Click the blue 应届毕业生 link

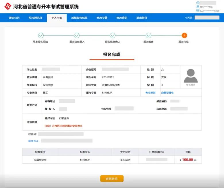[167, 93]
